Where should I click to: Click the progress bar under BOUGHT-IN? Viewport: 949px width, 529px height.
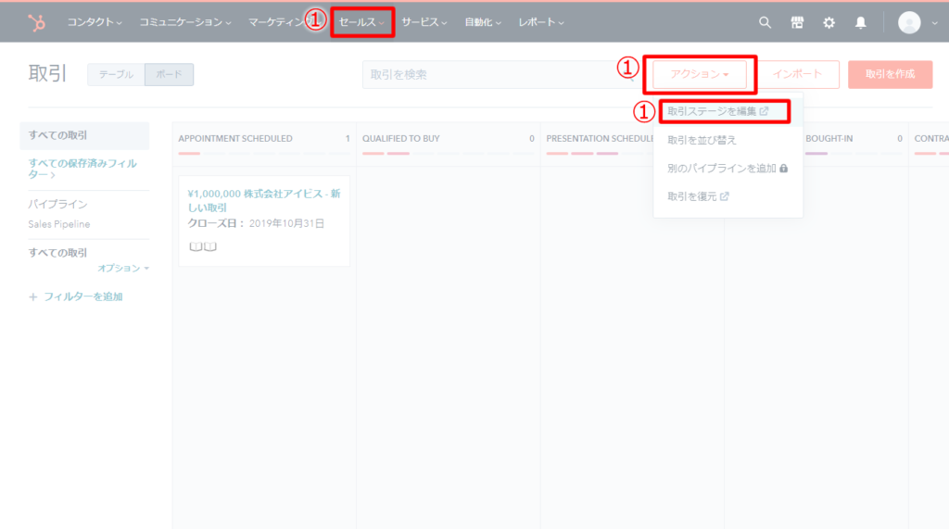click(854, 154)
